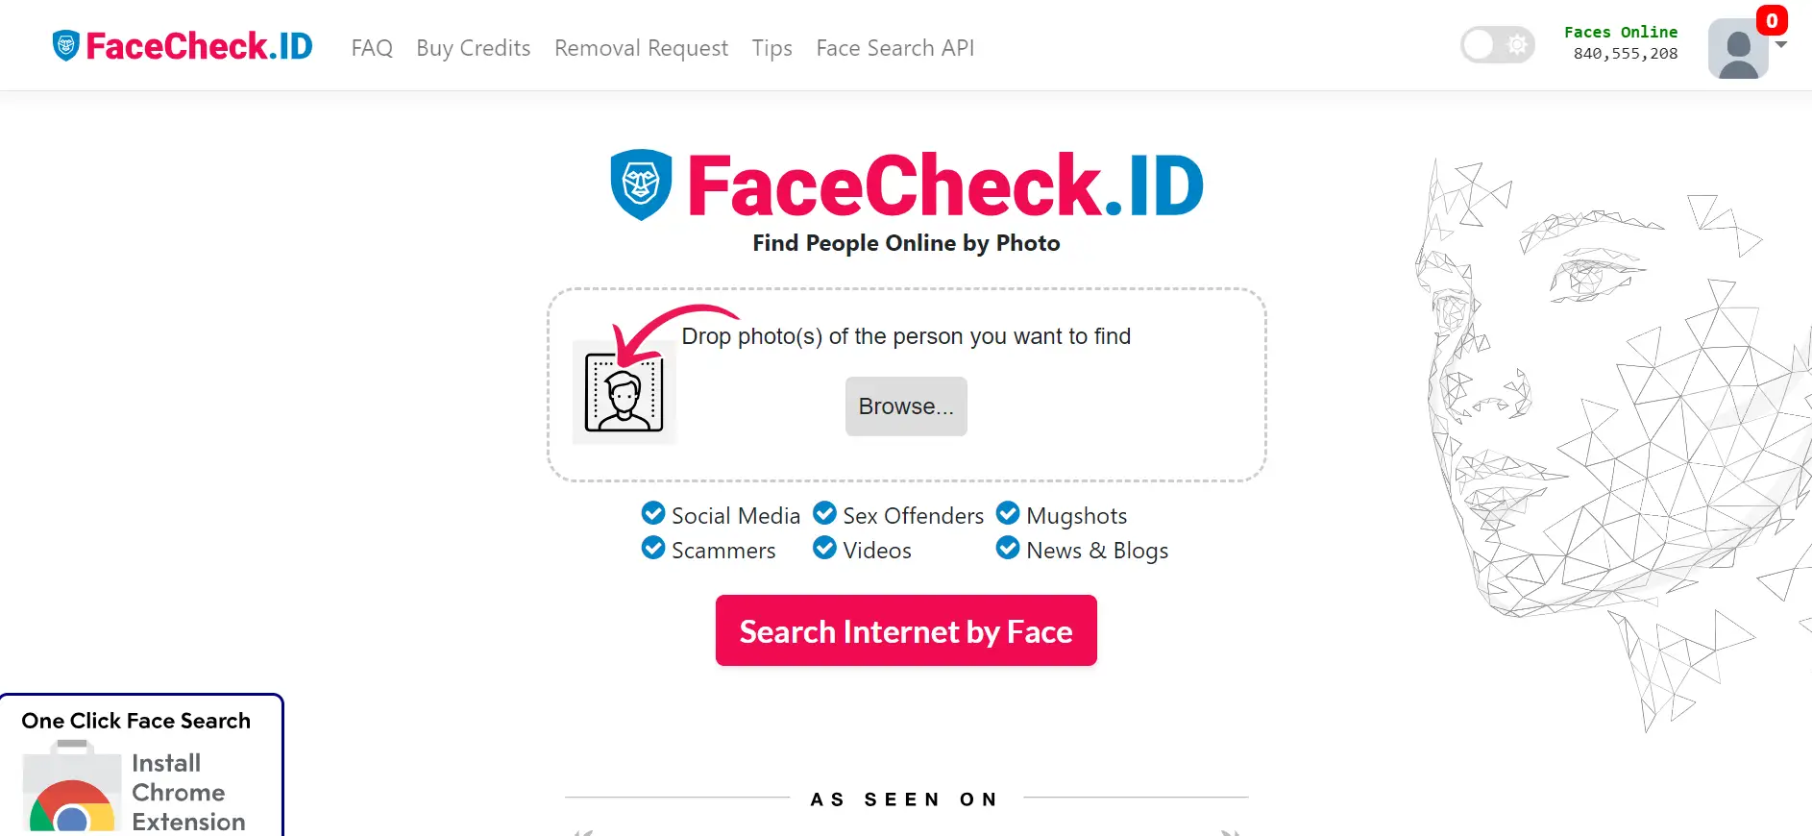Click the Social Media checkmark icon

click(652, 513)
